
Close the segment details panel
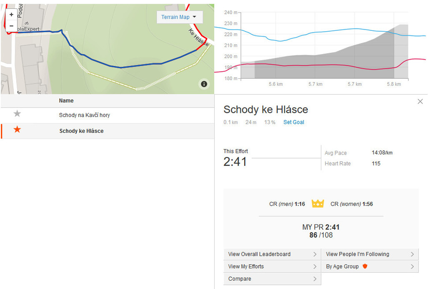(x=420, y=102)
